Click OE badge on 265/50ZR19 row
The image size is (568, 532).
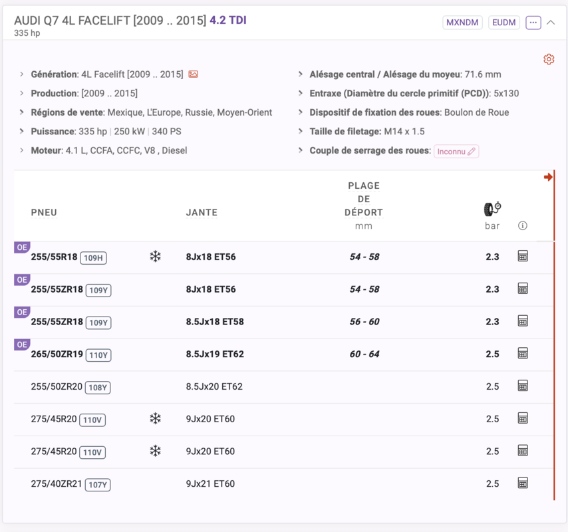(x=22, y=344)
